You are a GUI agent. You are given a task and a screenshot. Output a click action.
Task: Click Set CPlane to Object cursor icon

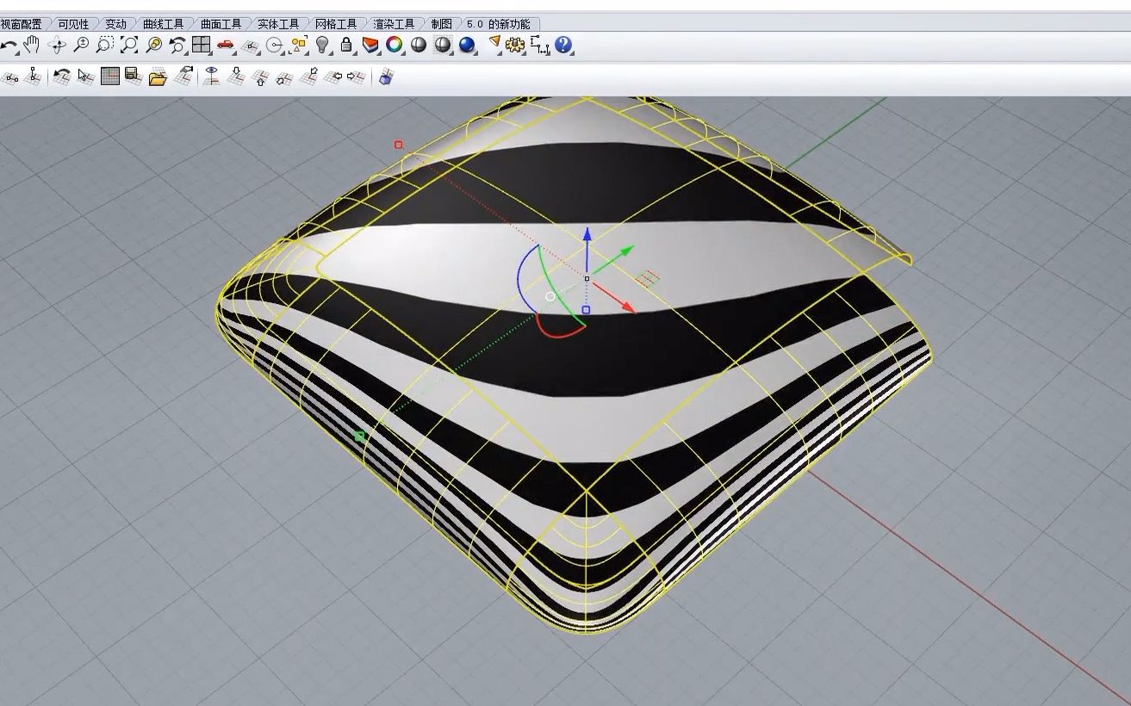point(85,77)
